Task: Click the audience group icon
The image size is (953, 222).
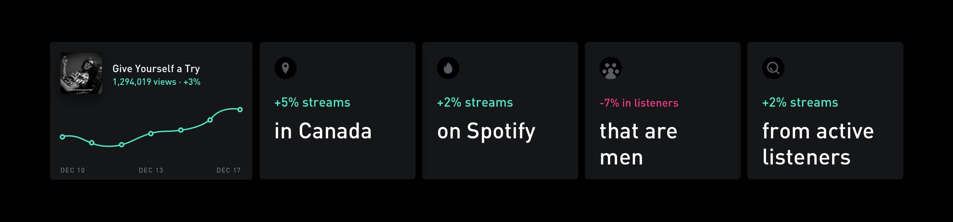Action: coord(610,68)
